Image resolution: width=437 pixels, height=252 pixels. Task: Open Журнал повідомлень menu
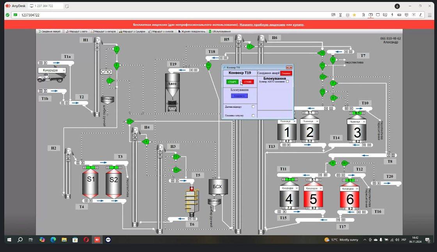(192, 32)
